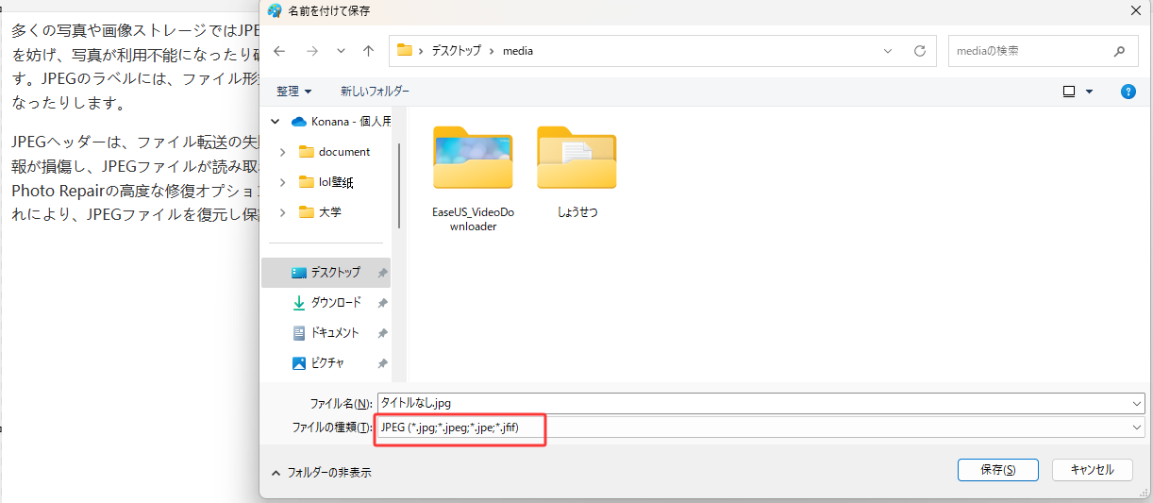Click the Paint app icon in title bar
The height and width of the screenshot is (503, 1153).
[275, 10]
